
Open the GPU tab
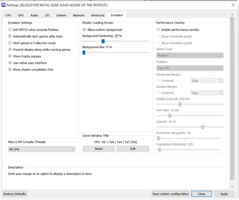pyautogui.click(x=21, y=15)
